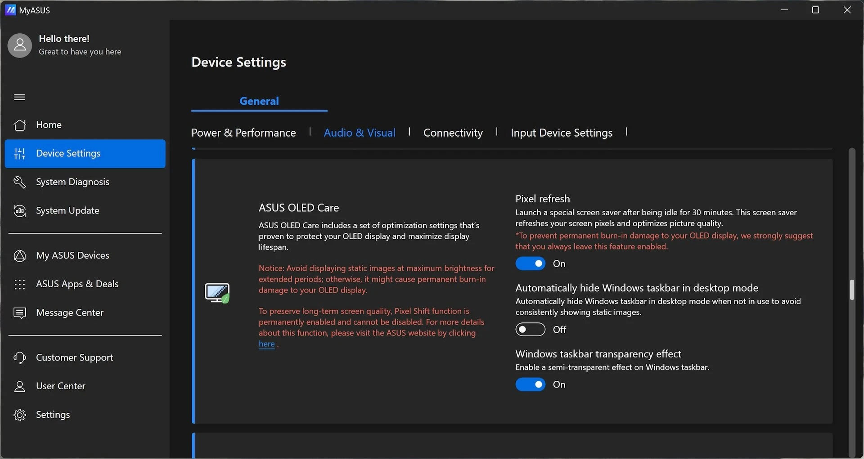Select the Audio & Visual section

click(x=360, y=133)
